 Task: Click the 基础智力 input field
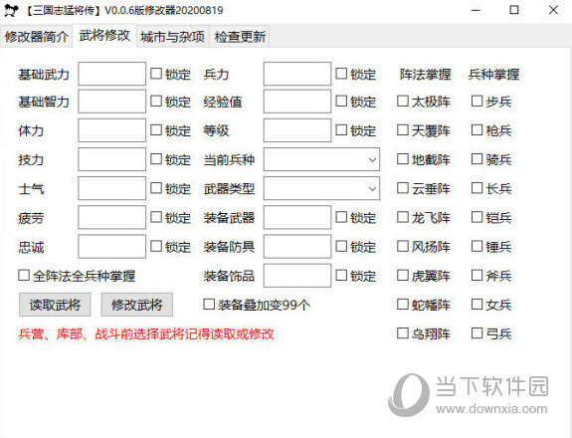coord(112,102)
